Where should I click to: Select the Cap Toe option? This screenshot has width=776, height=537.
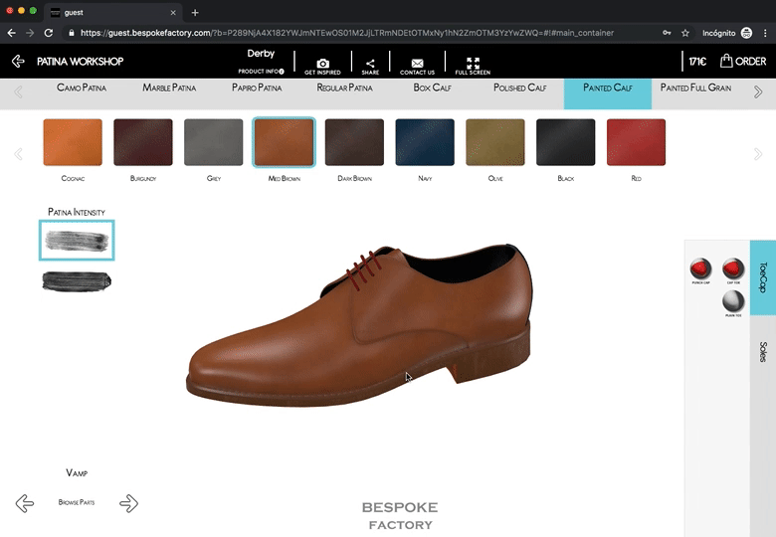tap(733, 268)
